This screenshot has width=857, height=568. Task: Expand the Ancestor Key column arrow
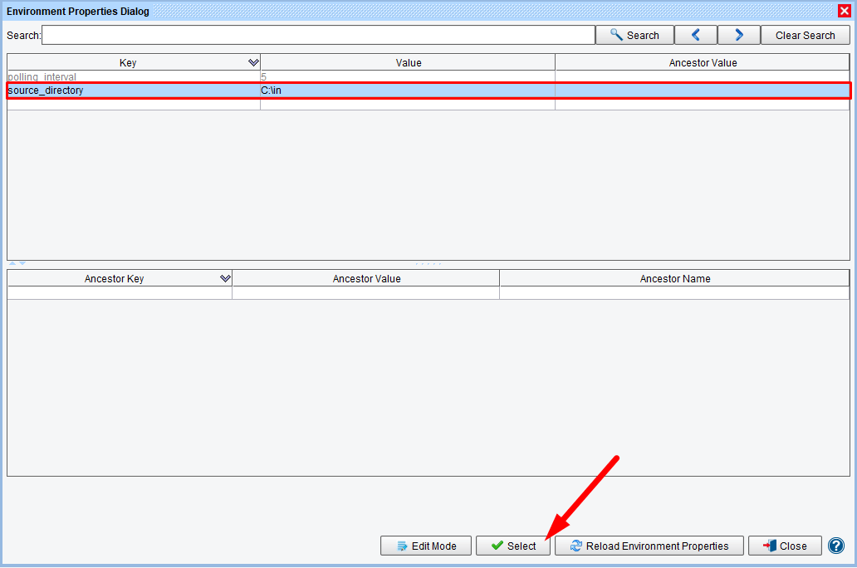coord(225,279)
